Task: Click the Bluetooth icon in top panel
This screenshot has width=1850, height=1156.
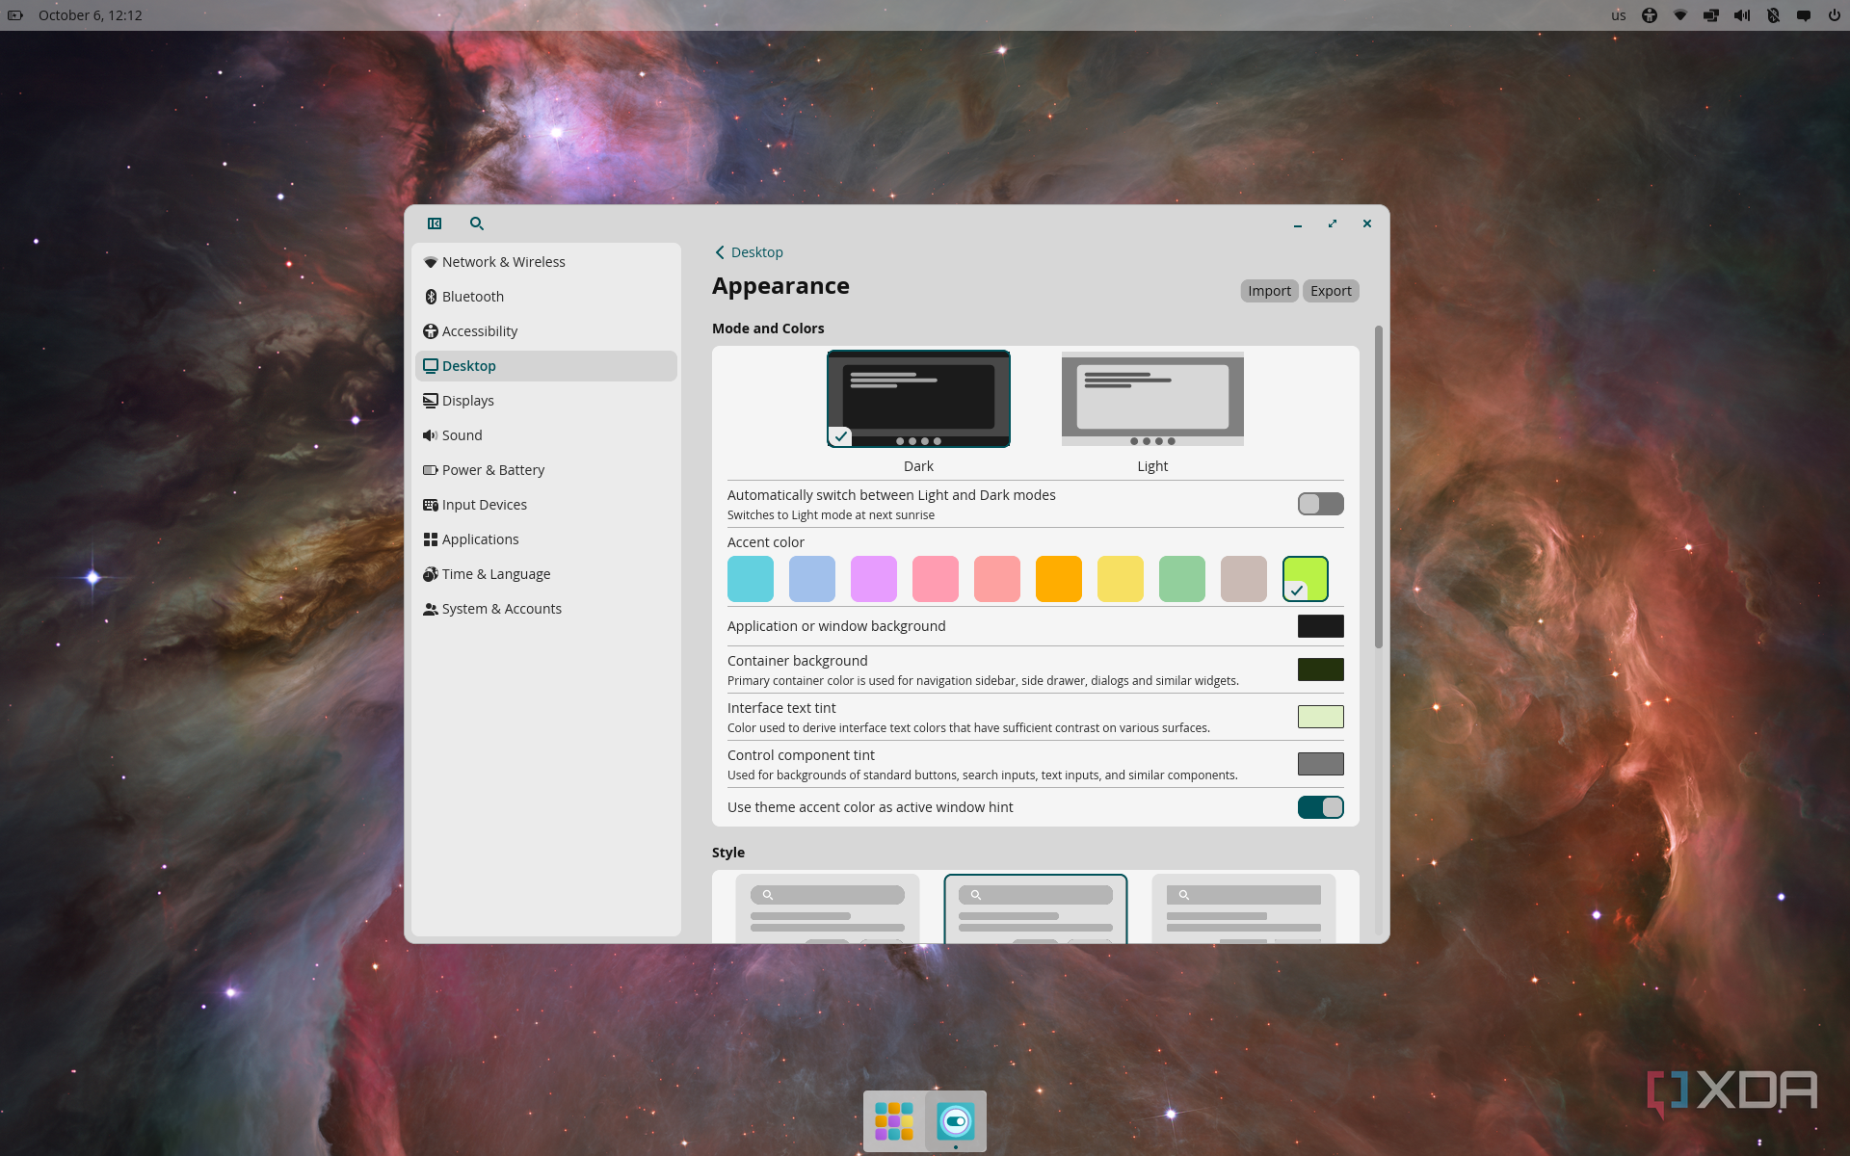Action: 1773,15
